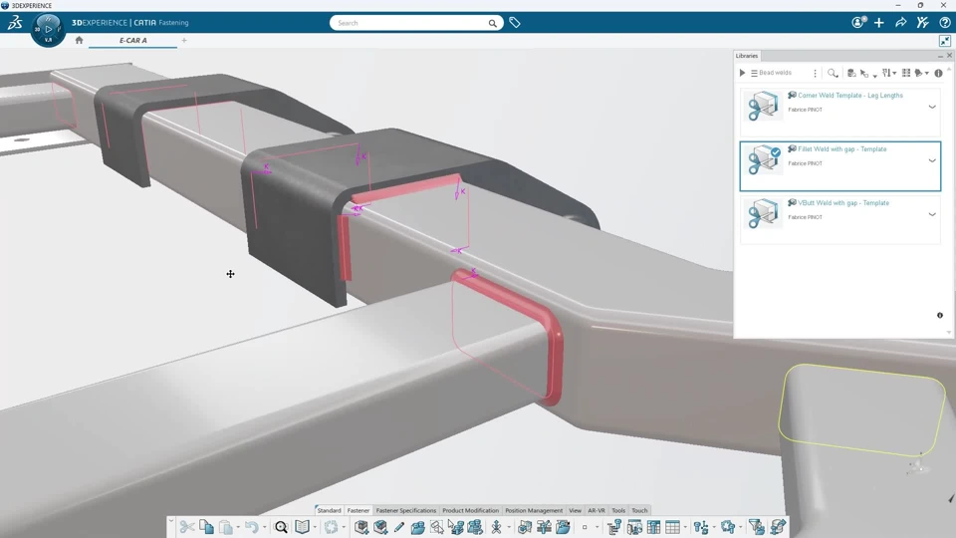Viewport: 956px width, 538px height.
Task: Click the manikin figure icon in the toolbar
Action: tap(496, 527)
